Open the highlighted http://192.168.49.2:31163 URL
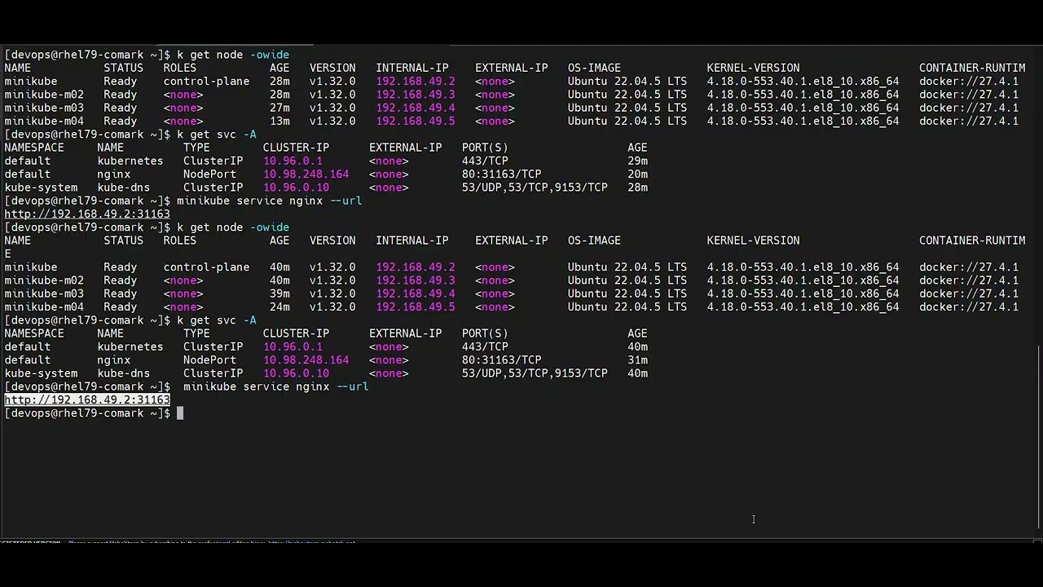 (87, 399)
